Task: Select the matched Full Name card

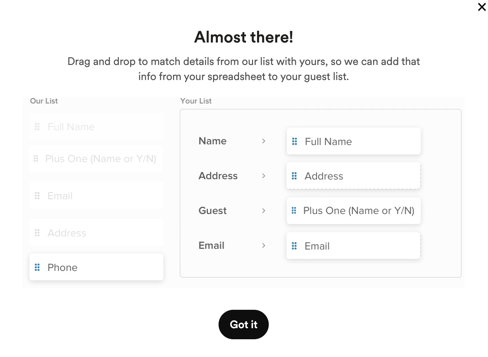Action: click(x=354, y=141)
